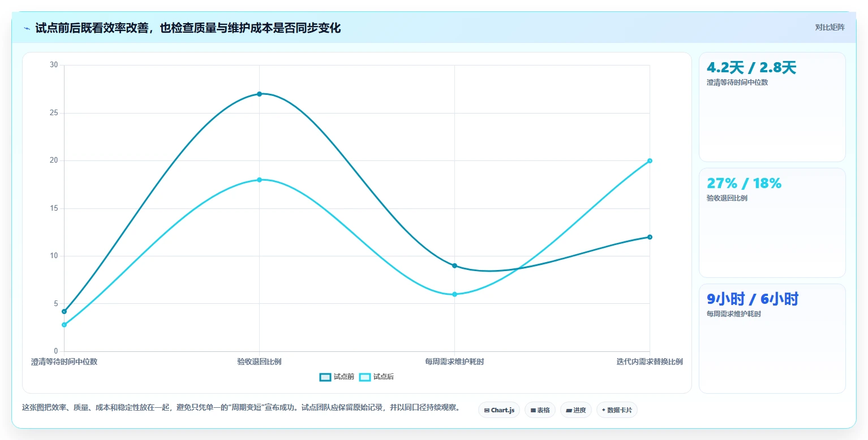Click the 9小时 / 6小时 card value
868x440 pixels.
click(753, 299)
